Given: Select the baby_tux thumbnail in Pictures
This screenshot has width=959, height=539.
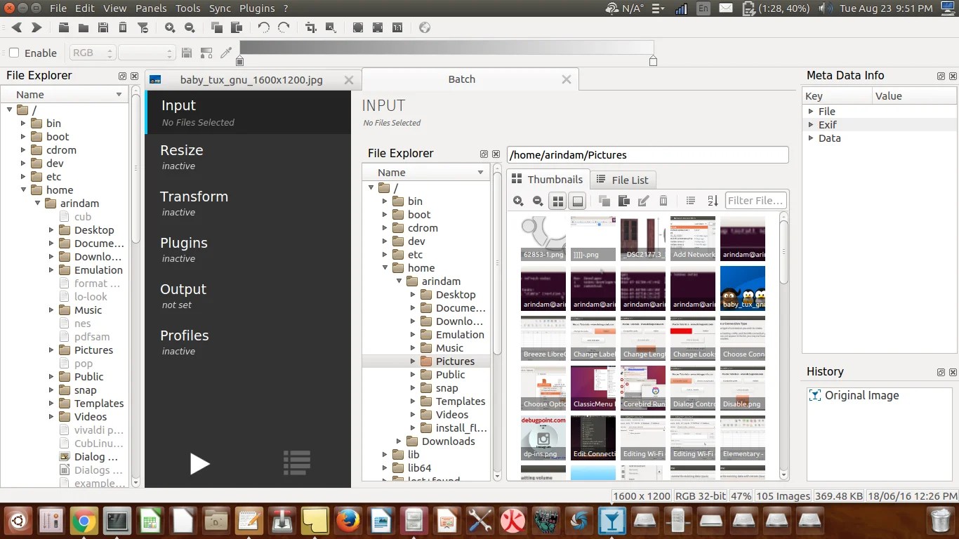Looking at the screenshot, I should 743,288.
